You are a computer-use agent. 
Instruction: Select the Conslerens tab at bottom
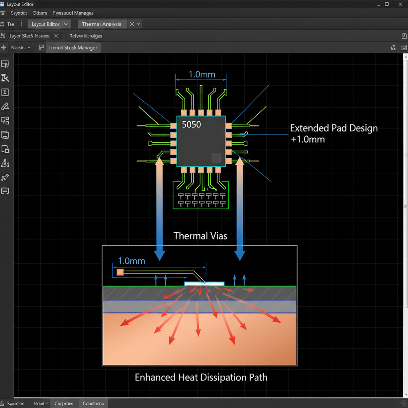click(x=93, y=403)
